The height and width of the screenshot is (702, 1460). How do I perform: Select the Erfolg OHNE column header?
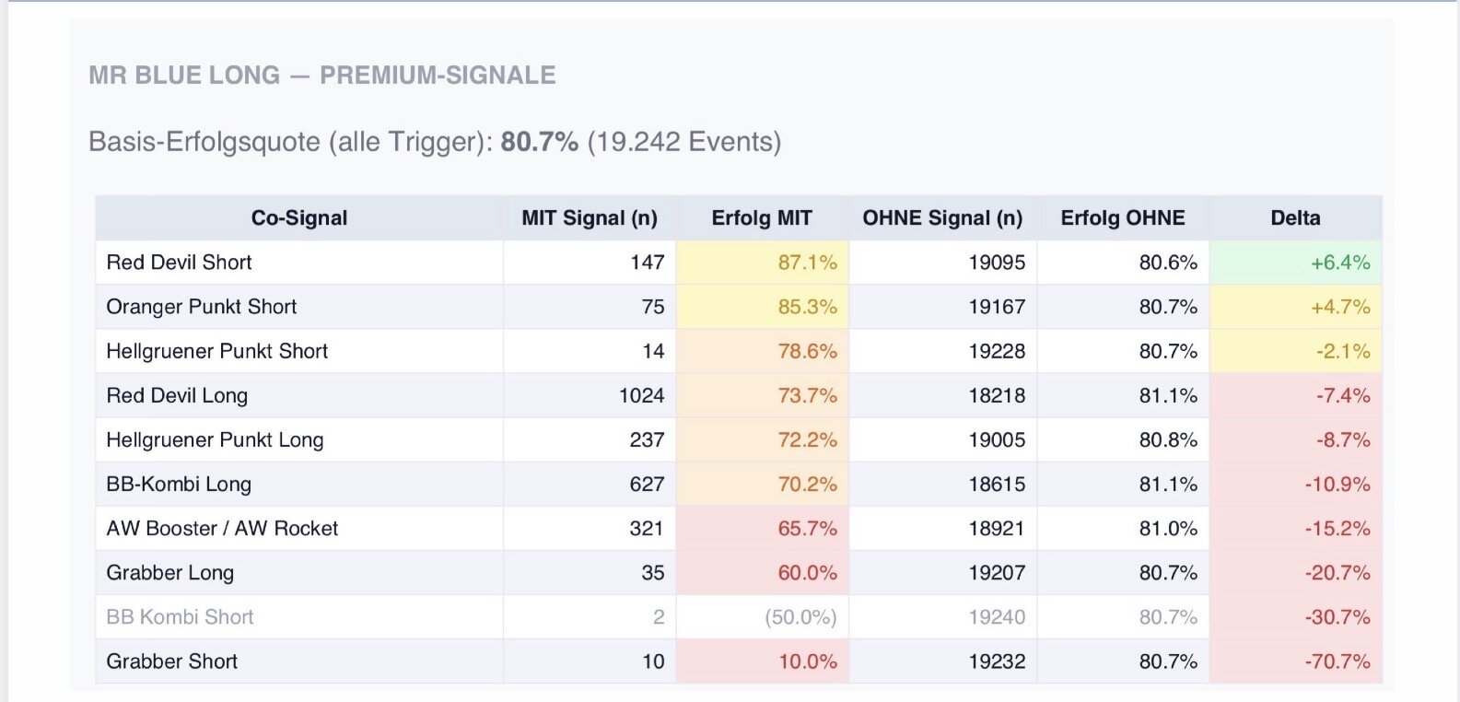point(1122,218)
